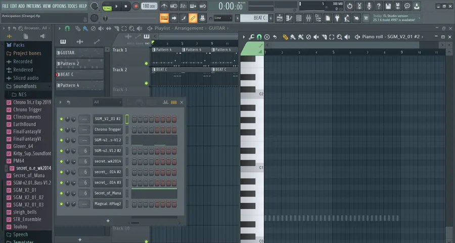Mute the Magical..itPlug2 channel LED

point(61,204)
